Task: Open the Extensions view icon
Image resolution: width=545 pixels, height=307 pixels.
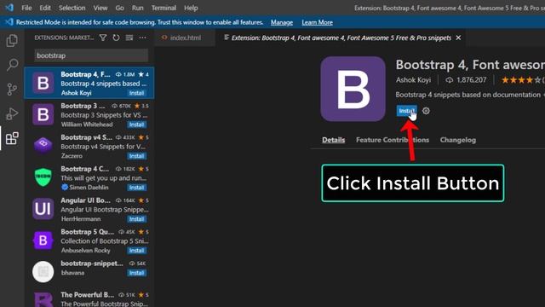Action: click(12, 138)
